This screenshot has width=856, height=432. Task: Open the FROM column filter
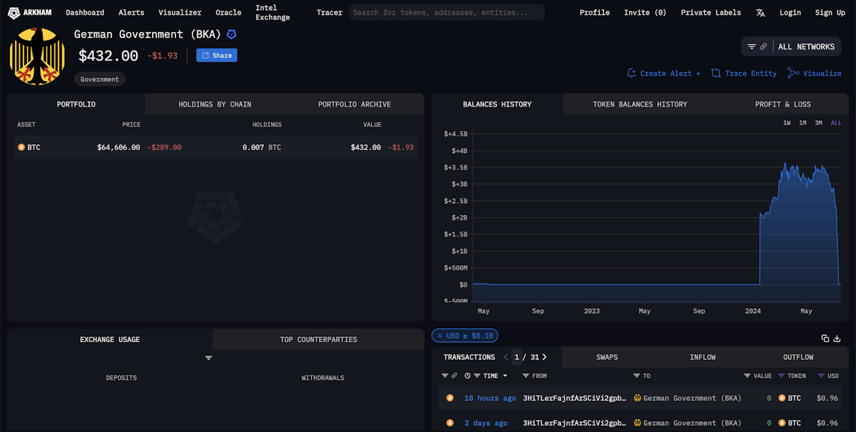tap(526, 376)
